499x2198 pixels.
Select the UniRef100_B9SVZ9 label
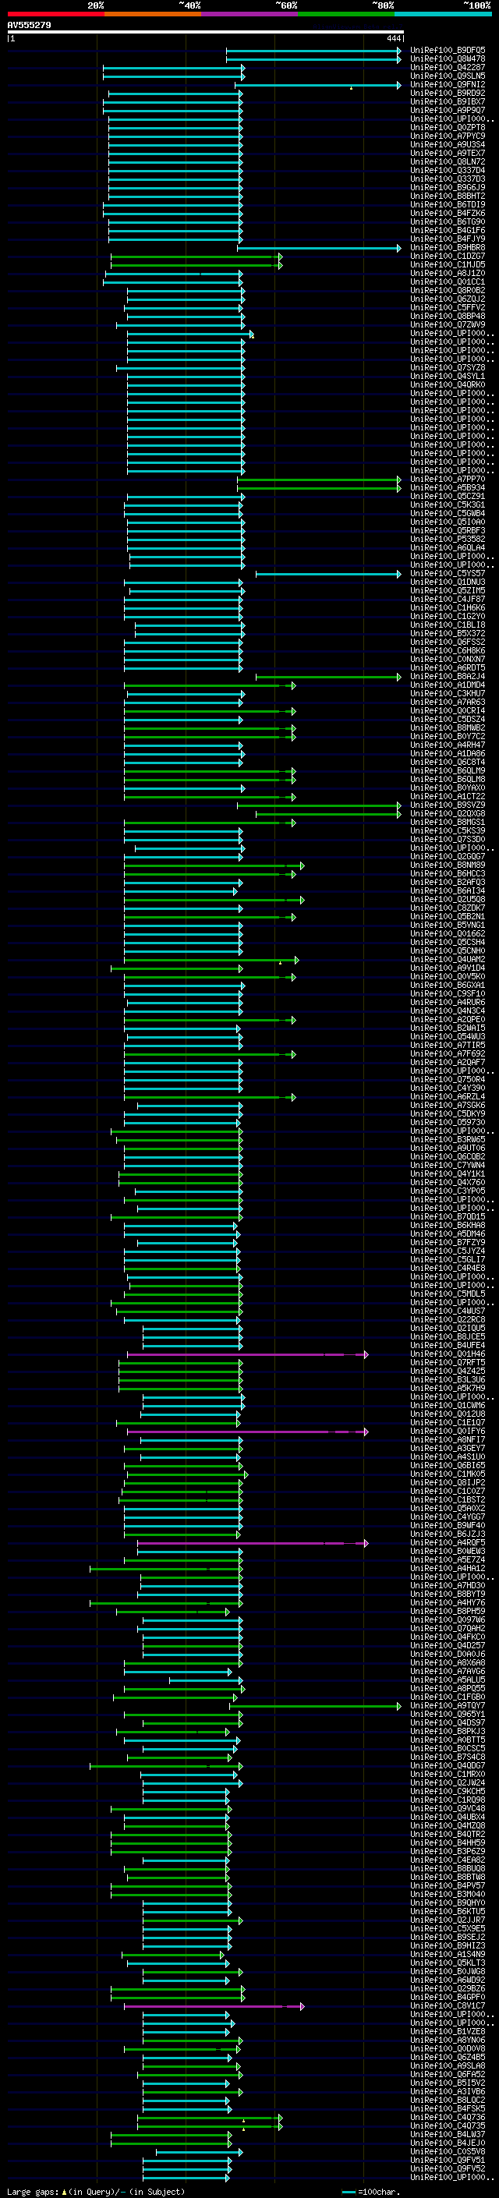click(x=448, y=805)
